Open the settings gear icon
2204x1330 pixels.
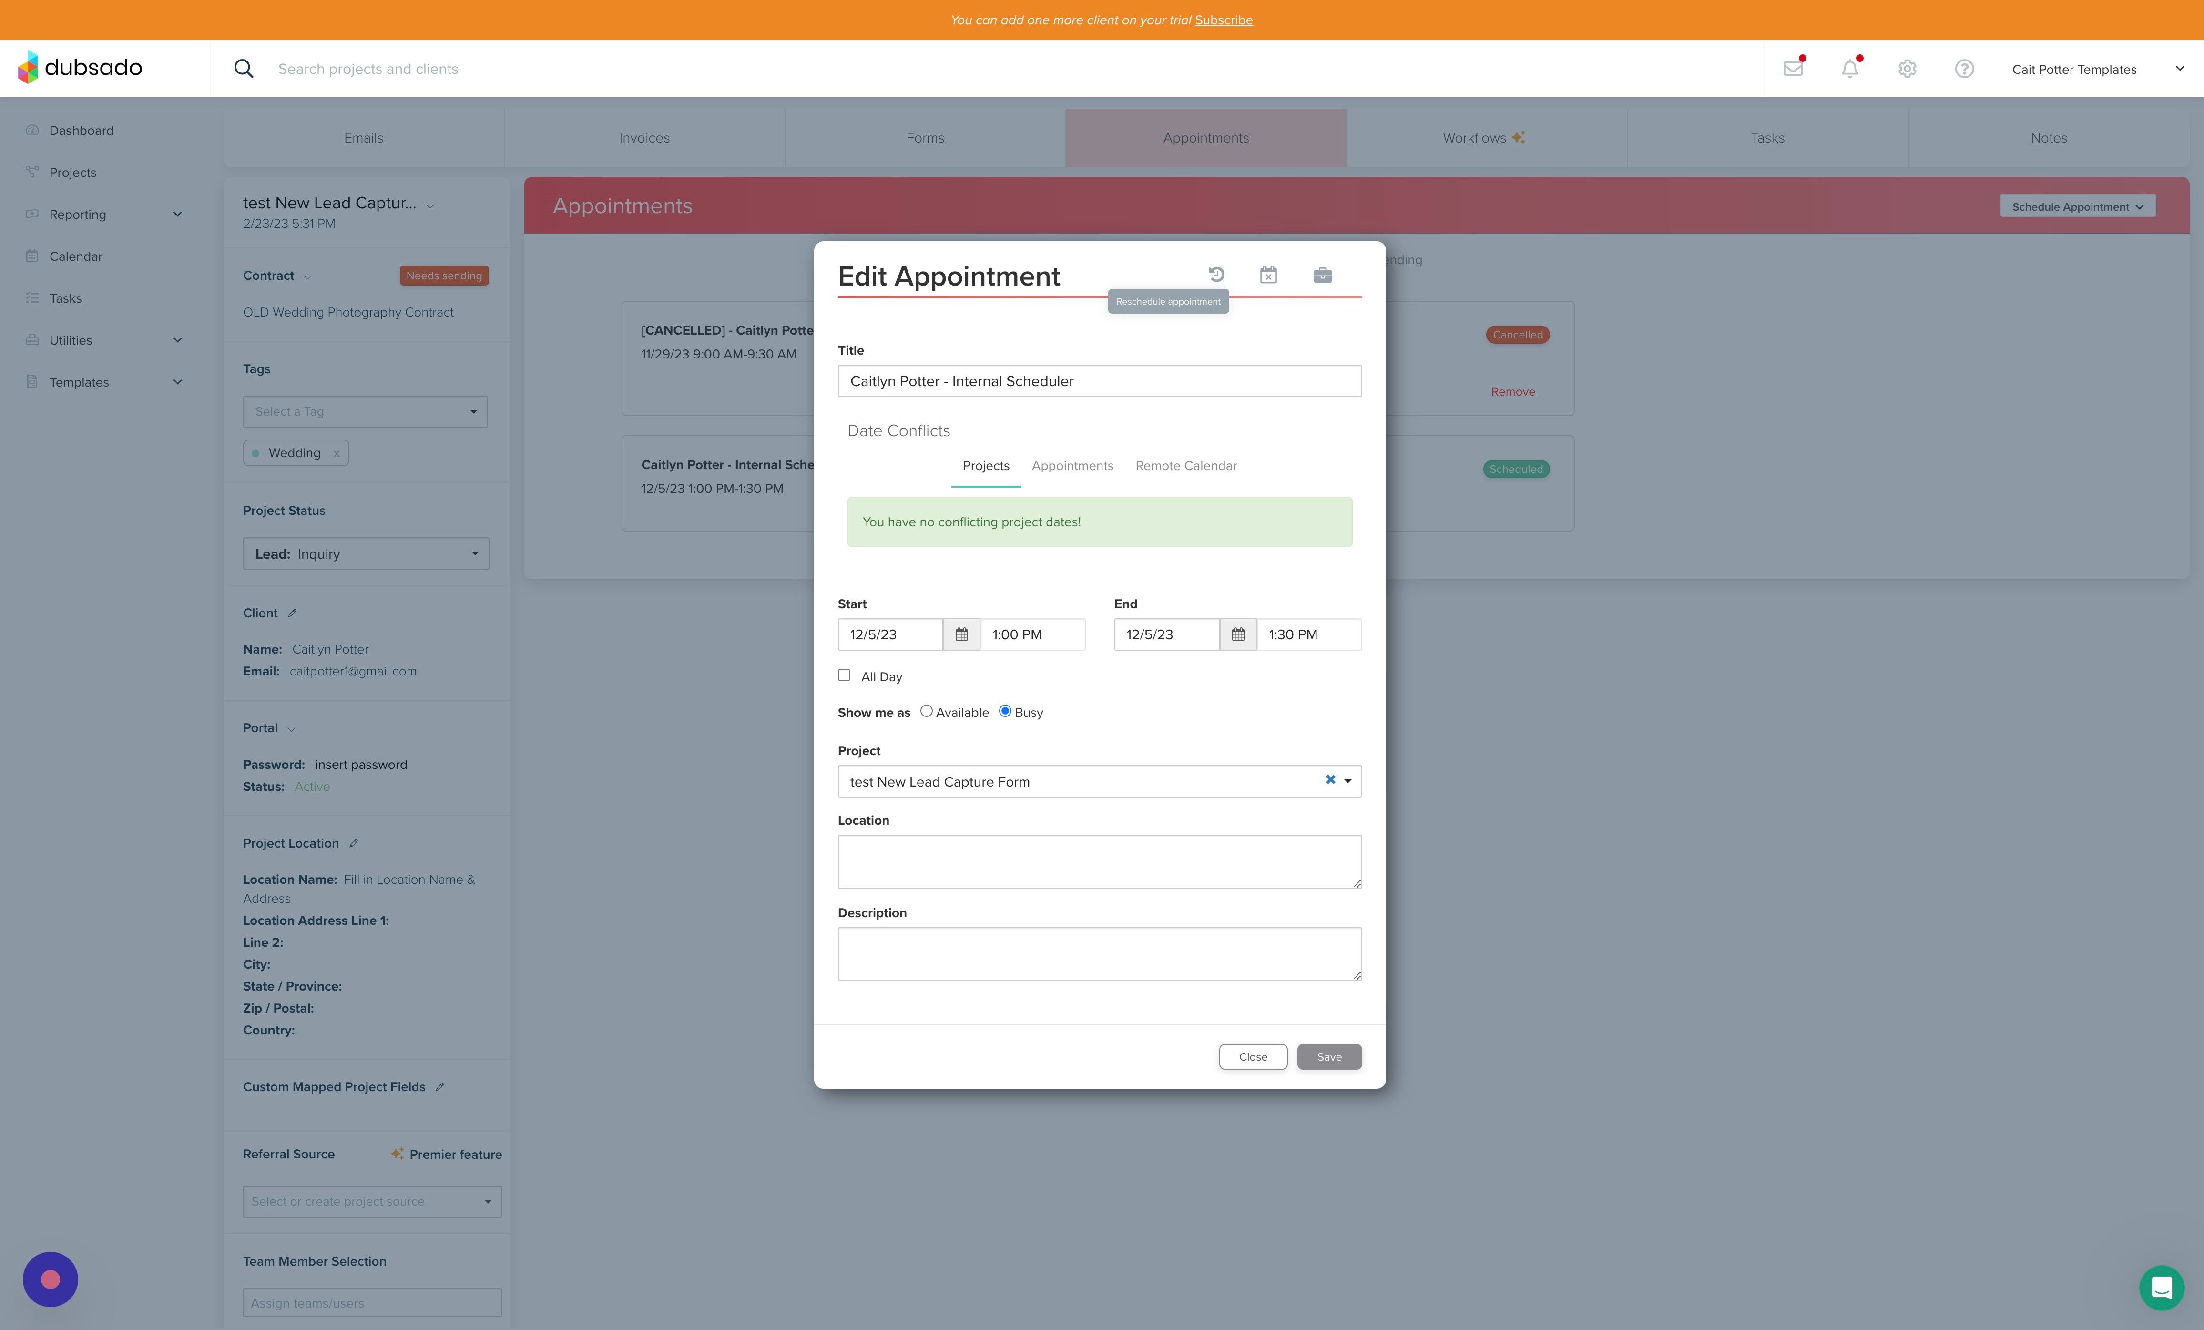1907,69
